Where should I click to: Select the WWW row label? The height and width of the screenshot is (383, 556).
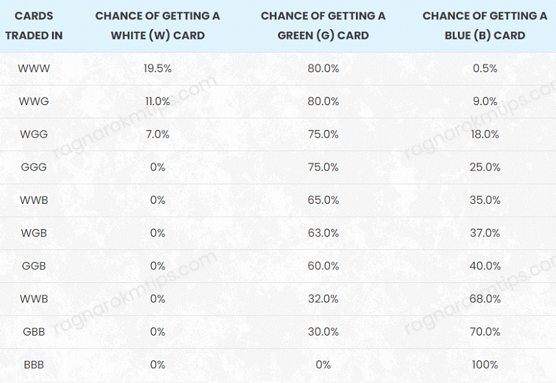pos(34,68)
